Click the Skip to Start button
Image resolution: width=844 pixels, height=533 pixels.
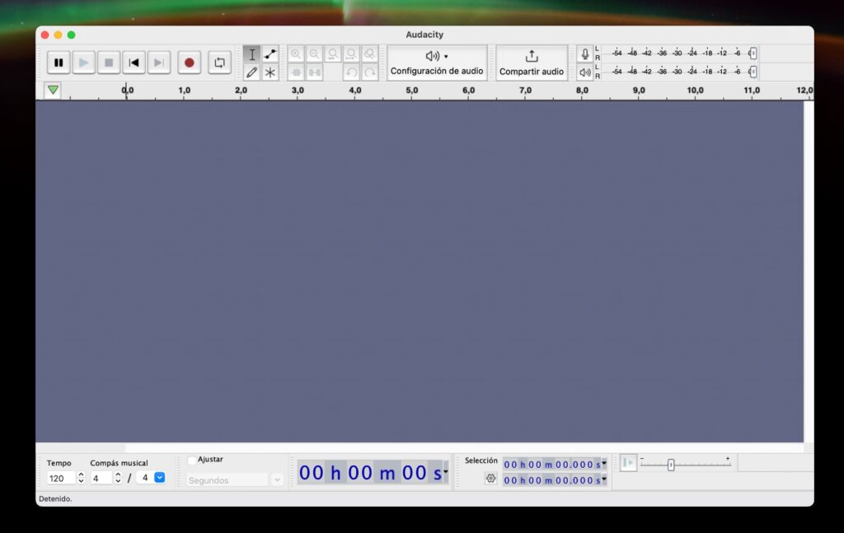pos(134,62)
